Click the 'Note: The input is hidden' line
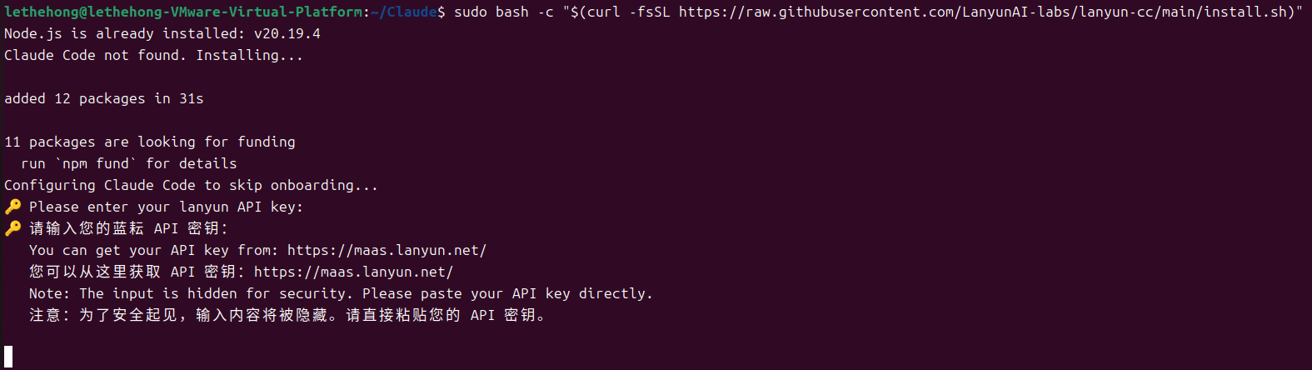The image size is (1312, 370). [x=341, y=293]
